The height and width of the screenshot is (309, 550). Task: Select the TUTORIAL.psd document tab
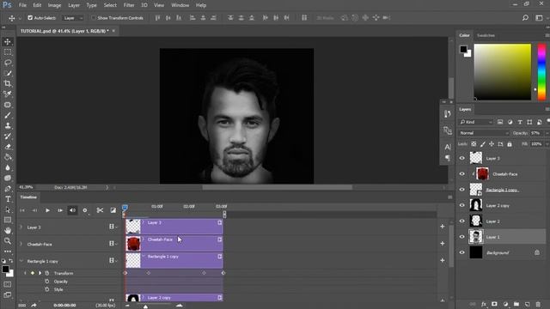click(x=64, y=31)
